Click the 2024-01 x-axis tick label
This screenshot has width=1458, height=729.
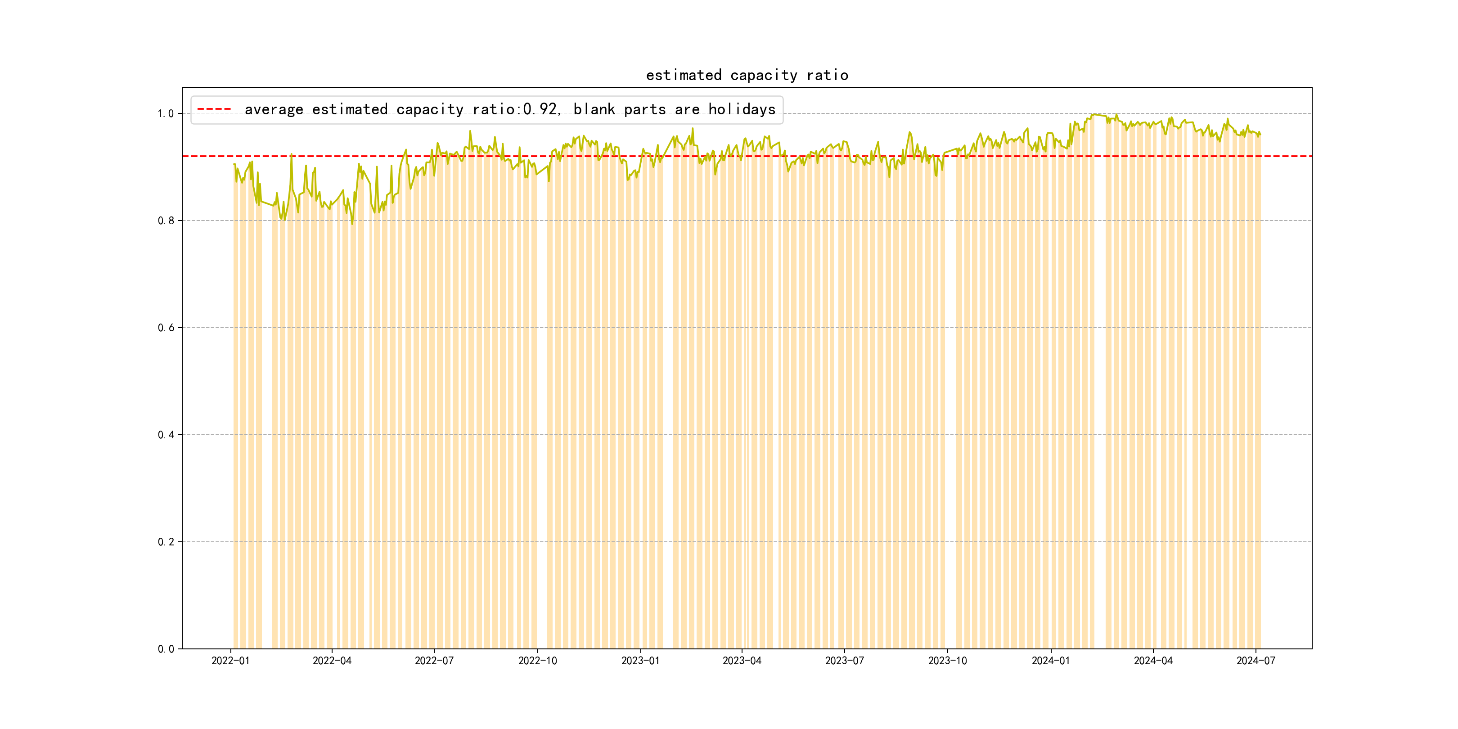1051,661
